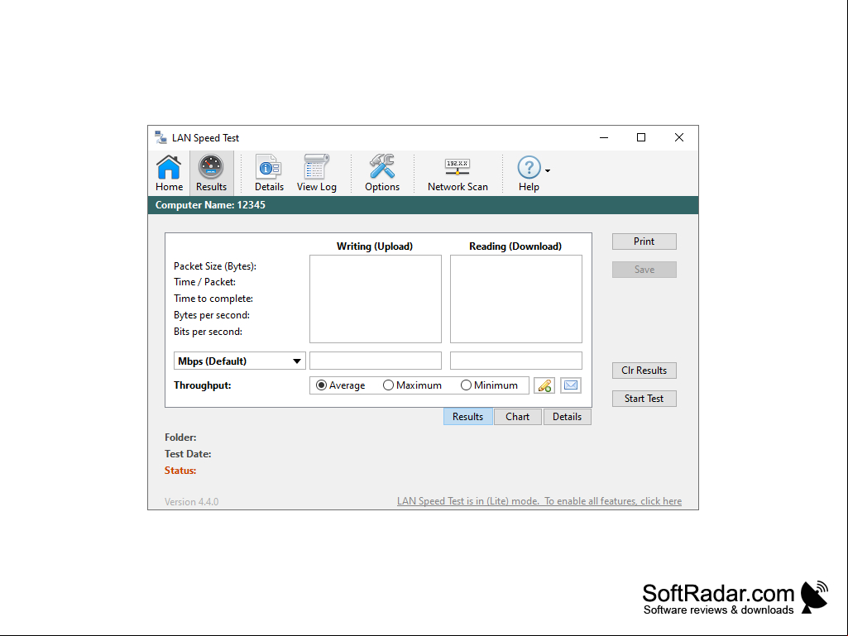Viewport: 848px width, 636px height.
Task: Click the 'Test Date:' label
Action: coord(188,454)
